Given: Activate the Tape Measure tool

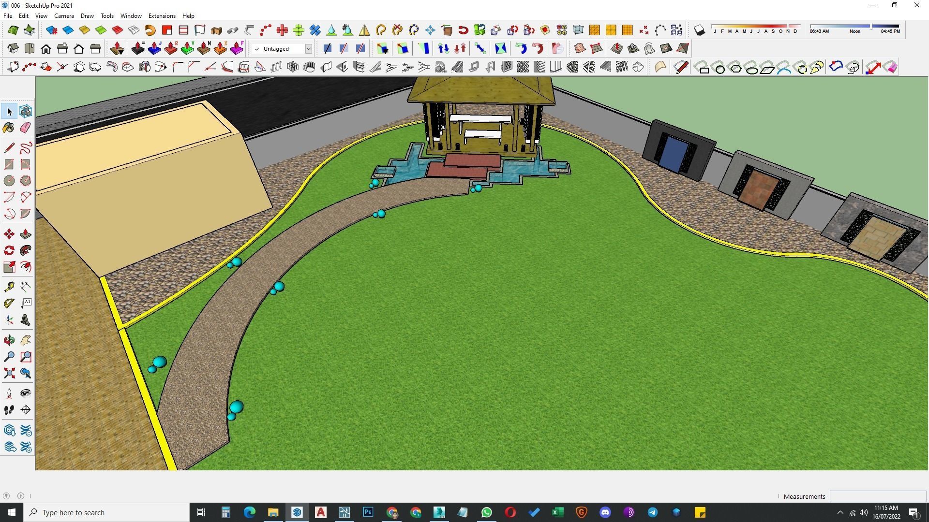Looking at the screenshot, I should (9, 287).
